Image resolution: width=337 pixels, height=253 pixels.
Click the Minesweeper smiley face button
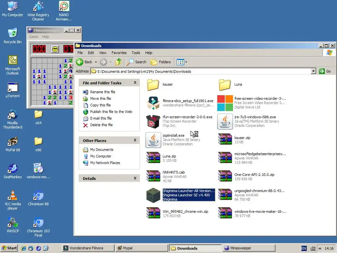(x=55, y=49)
